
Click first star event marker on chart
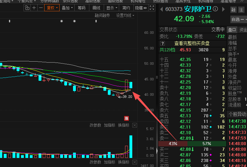[x=61, y=21]
